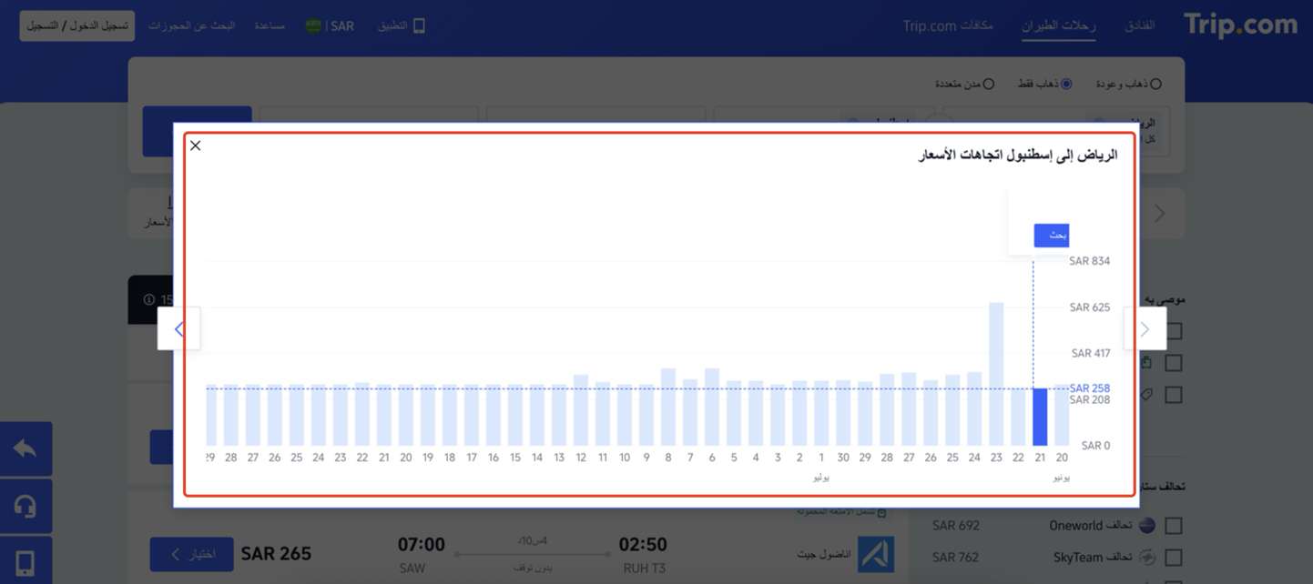Click the SAR 417 axis label
The width and height of the screenshot is (1313, 584).
(x=1091, y=353)
